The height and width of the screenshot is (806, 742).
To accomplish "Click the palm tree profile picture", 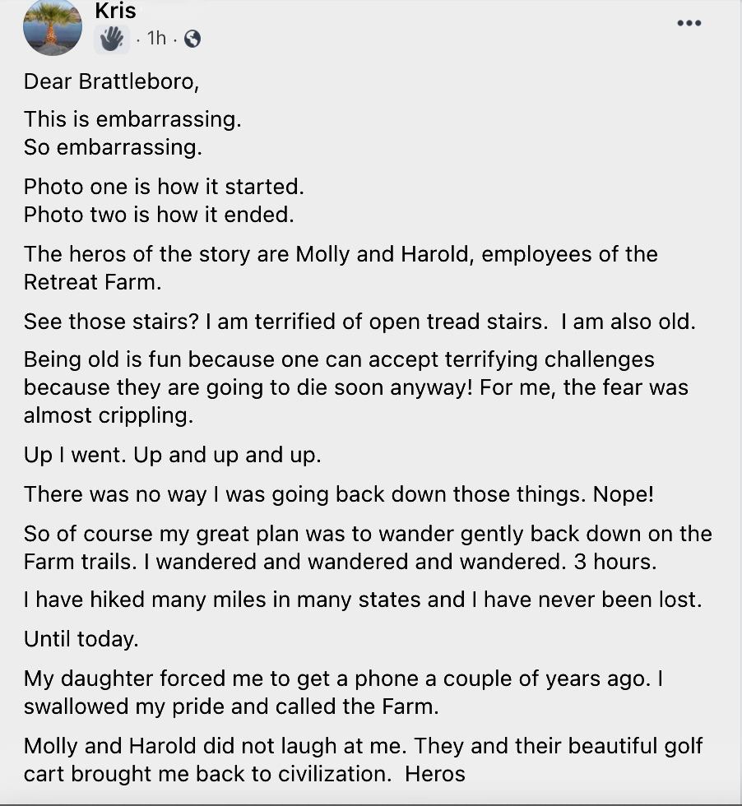I will pos(53,26).
